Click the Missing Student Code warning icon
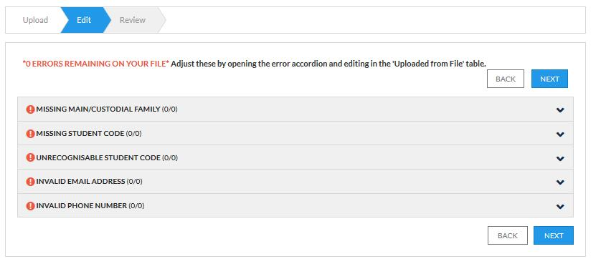Image resolution: width=601 pixels, height=264 pixels. coord(30,134)
